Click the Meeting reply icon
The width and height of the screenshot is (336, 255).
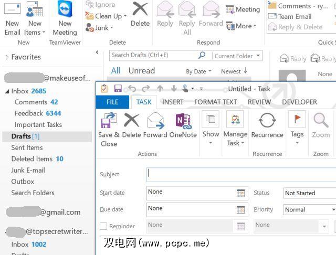pos(243,9)
